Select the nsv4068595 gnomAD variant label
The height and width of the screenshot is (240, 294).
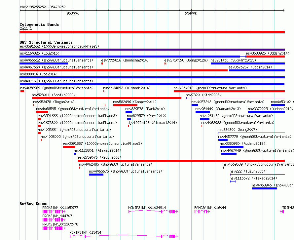(73, 109)
